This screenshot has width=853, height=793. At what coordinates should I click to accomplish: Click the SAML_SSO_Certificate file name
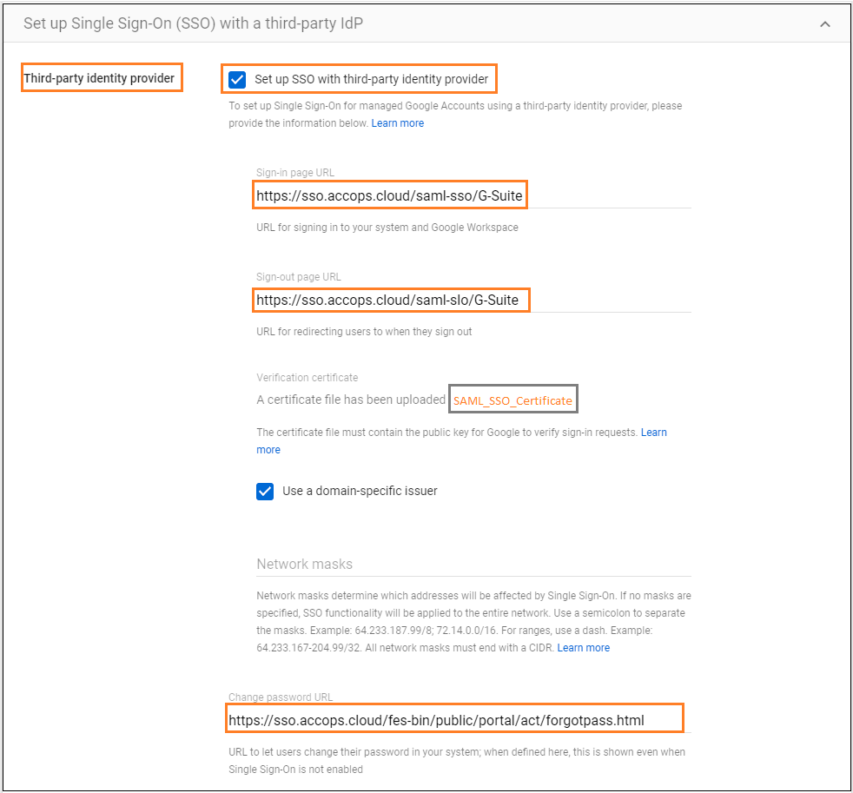click(512, 400)
